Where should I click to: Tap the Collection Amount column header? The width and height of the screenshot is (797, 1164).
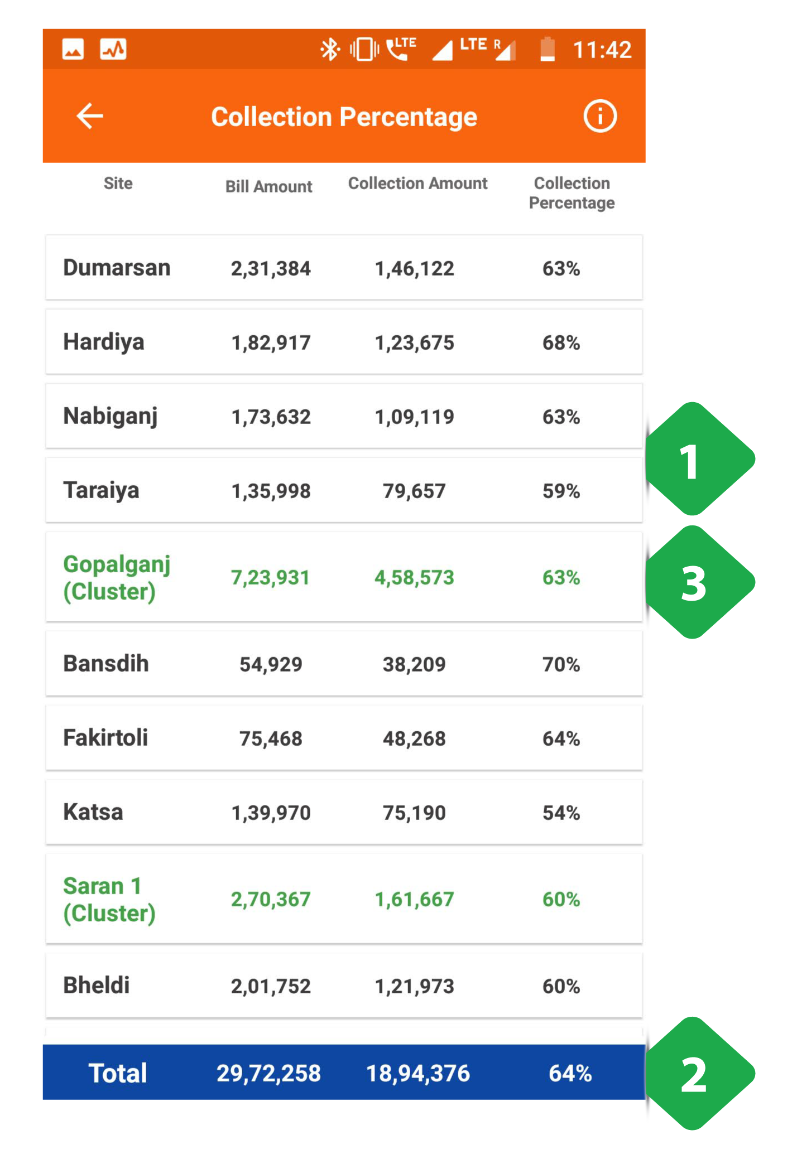pyautogui.click(x=417, y=183)
